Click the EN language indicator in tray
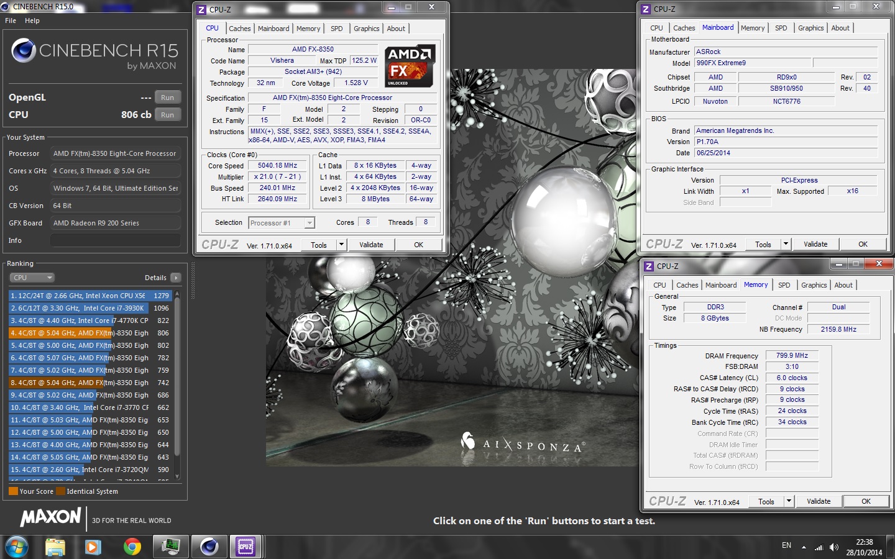Viewport: 895px width, 559px height. click(x=786, y=545)
